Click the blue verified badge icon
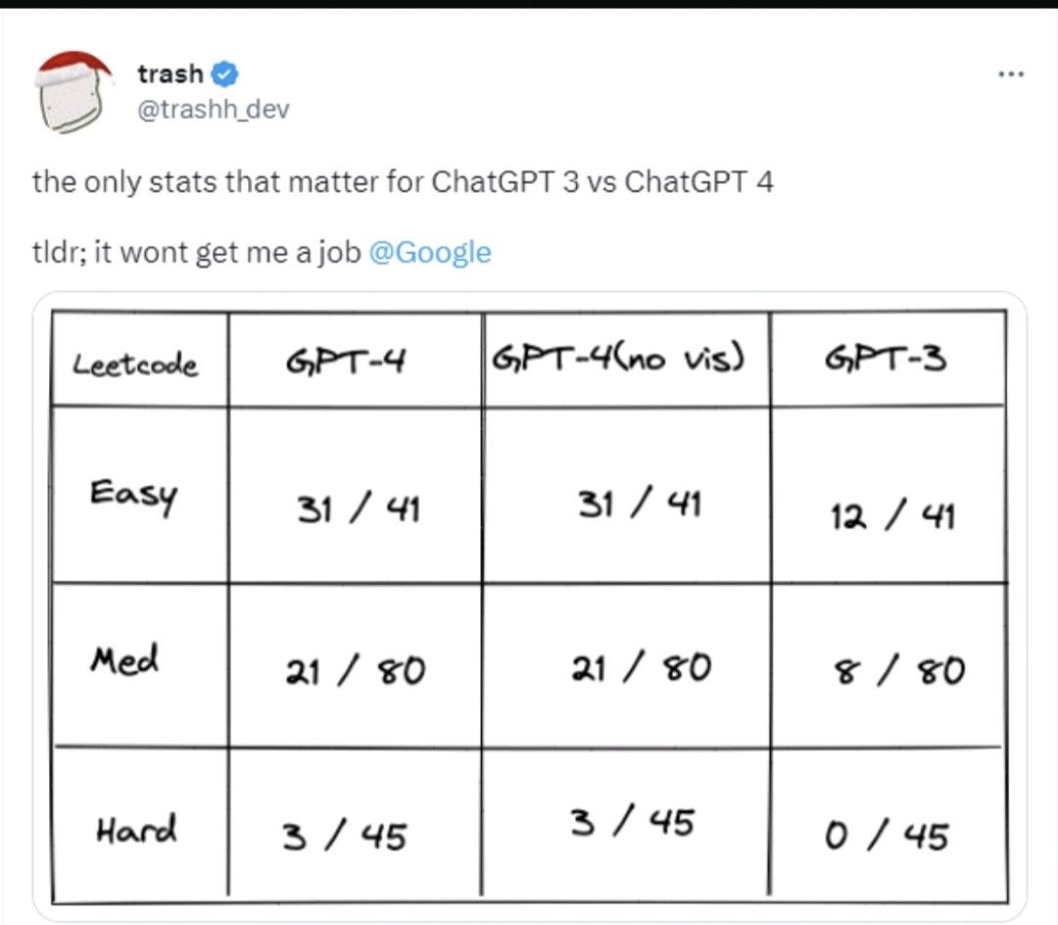 224,74
